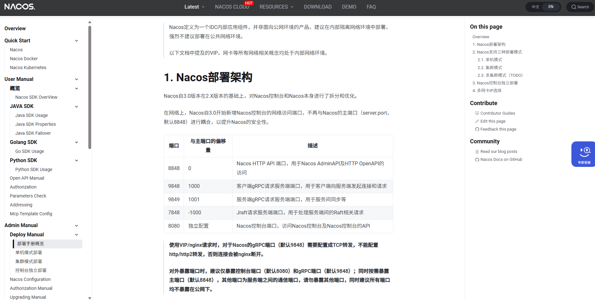Screen dimensions: 595x300
Task: Expand the RESOURCES menu
Action: (276, 7)
